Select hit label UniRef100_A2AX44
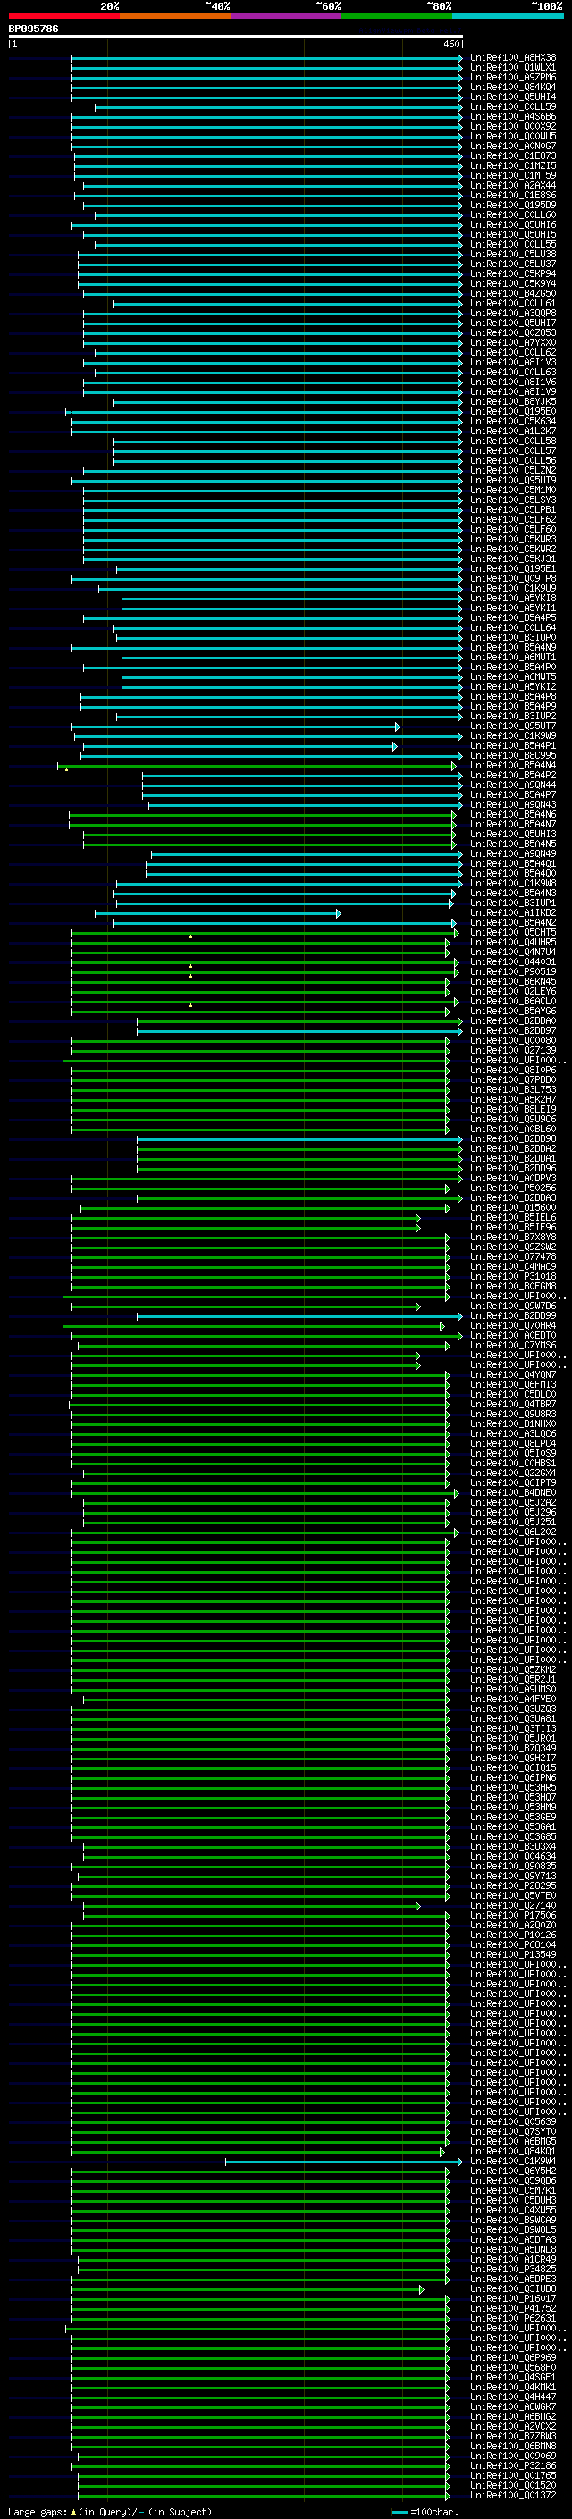Image resolution: width=572 pixels, height=2519 pixels. (513, 185)
